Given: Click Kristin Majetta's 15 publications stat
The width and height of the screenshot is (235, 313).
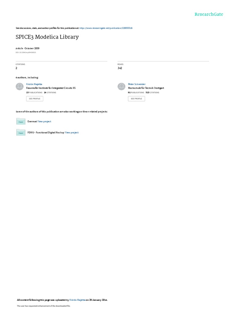Looking at the screenshot, I should 34,92.
